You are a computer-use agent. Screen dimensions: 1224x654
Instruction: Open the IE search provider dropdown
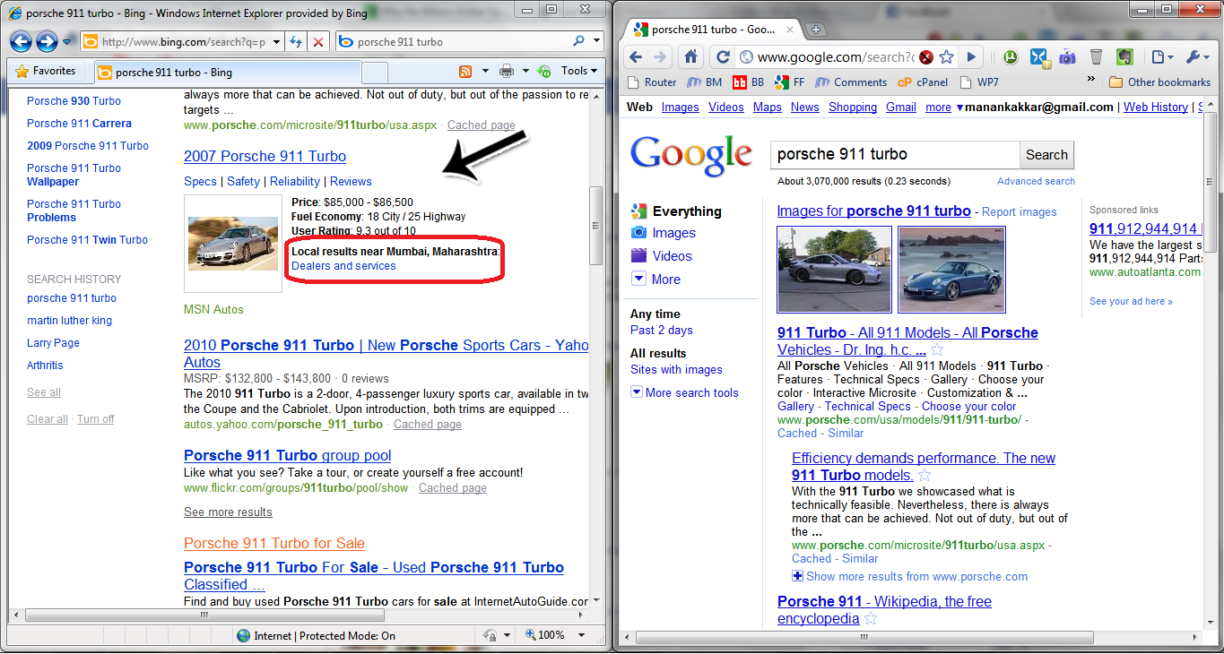596,41
